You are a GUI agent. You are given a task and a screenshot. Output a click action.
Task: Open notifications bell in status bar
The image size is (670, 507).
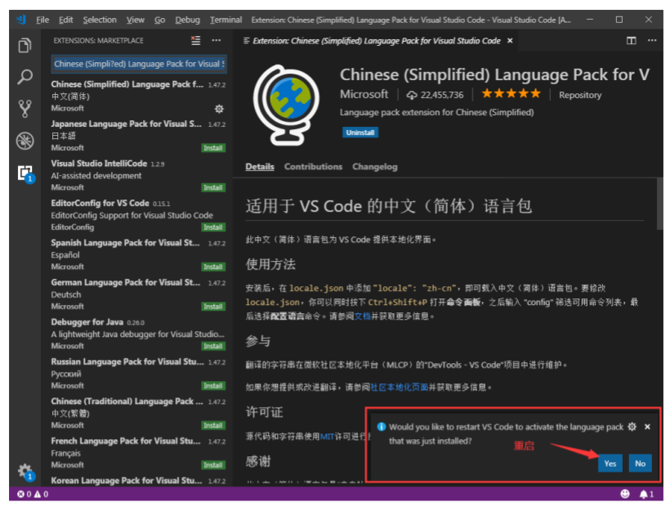[x=646, y=494]
